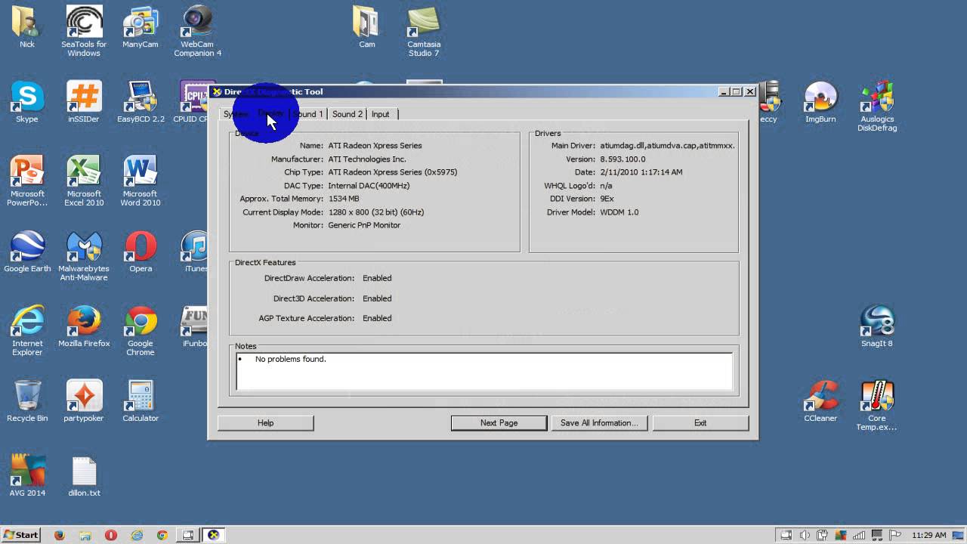Launch Microsoft PowerPoint desktop shortcut
Screen dimensions: 967x544
point(27,181)
